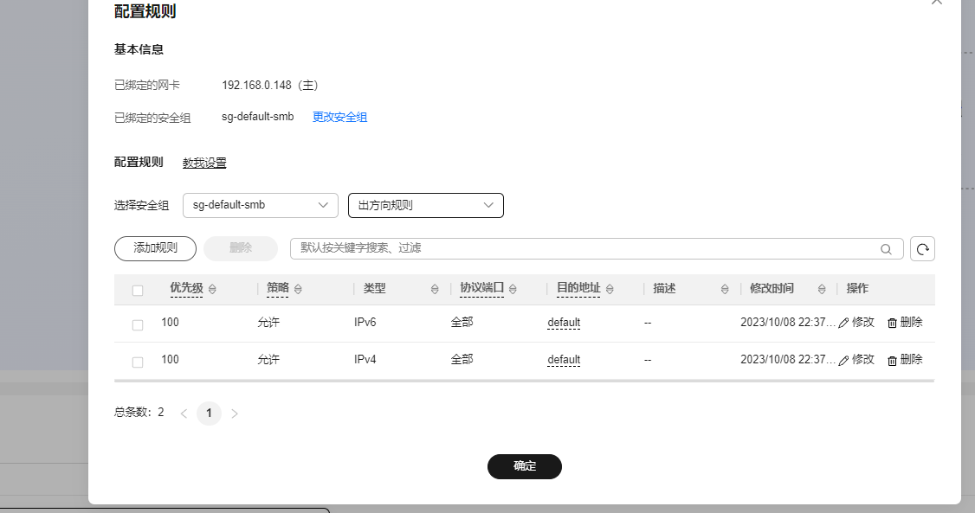The width and height of the screenshot is (975, 513).
Task: Sort by 优先级 column sort icon
Action: point(212,289)
